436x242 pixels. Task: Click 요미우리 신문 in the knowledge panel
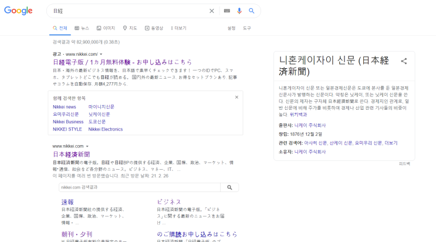pos(368,143)
